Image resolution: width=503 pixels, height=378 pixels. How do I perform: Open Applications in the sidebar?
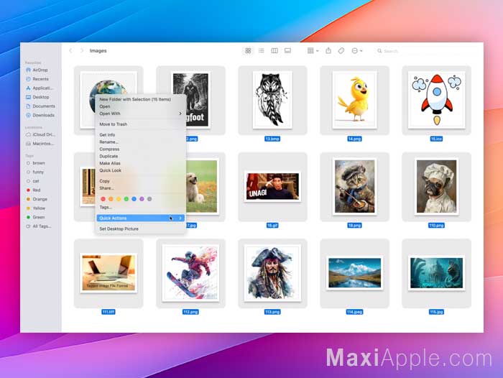(x=39, y=88)
